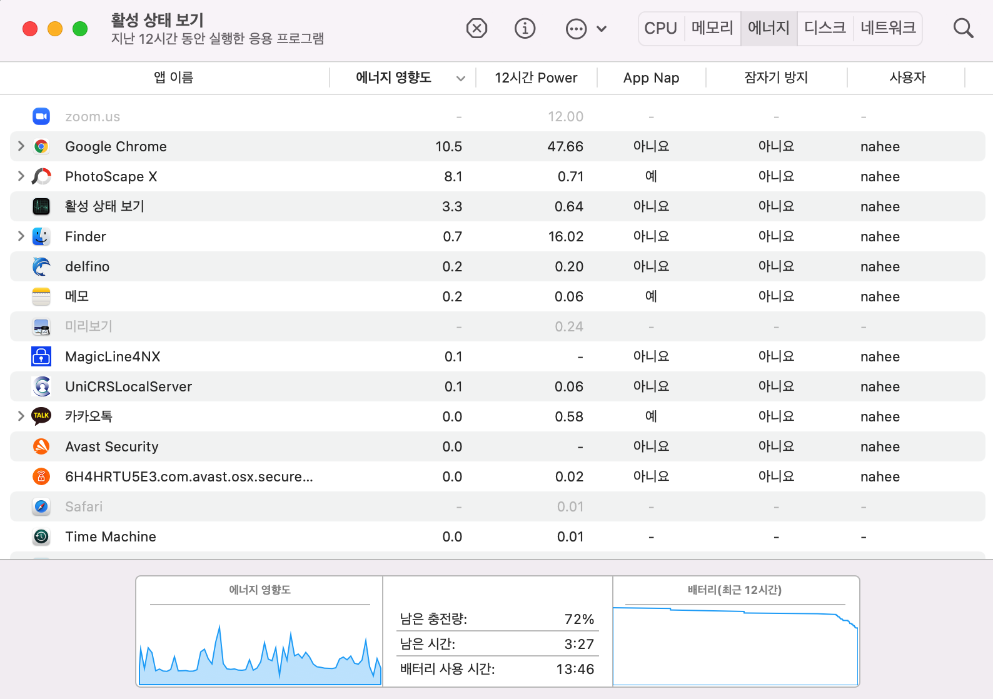Switch to the CPU tab
This screenshot has width=993, height=699.
pos(661,28)
